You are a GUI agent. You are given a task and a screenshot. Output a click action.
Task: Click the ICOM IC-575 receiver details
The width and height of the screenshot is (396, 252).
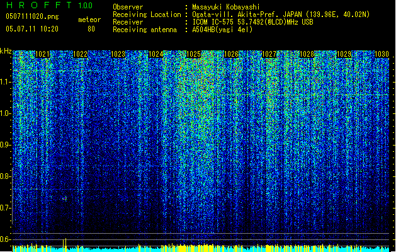[252, 22]
